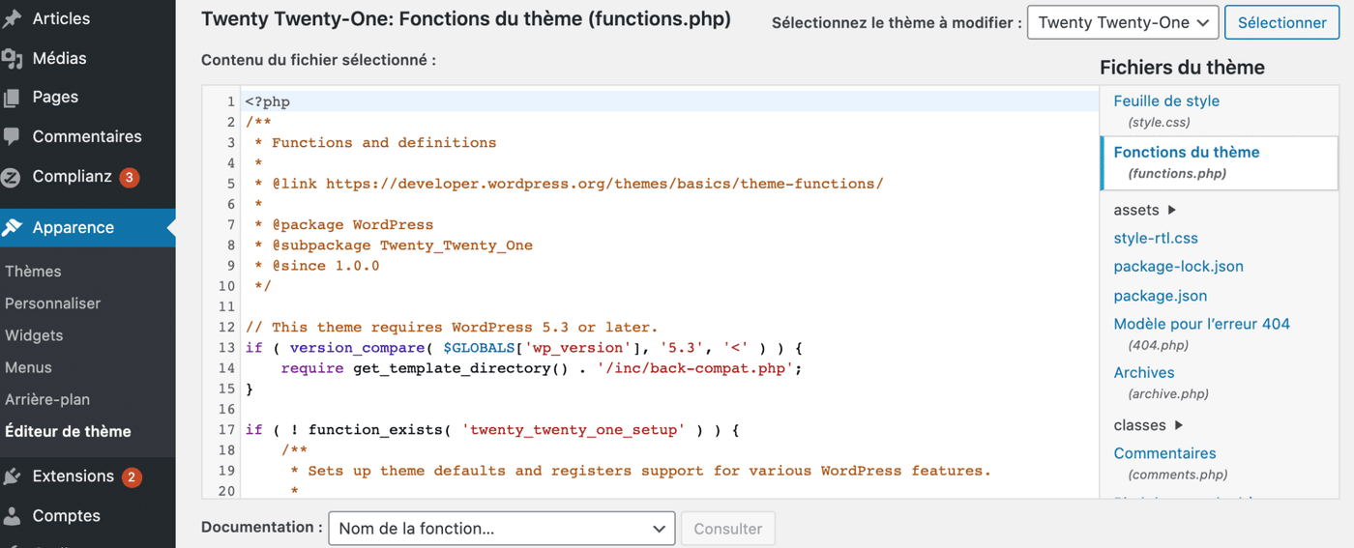This screenshot has height=548, width=1354.
Task: Open style-rtl.css file
Action: pyautogui.click(x=1156, y=239)
